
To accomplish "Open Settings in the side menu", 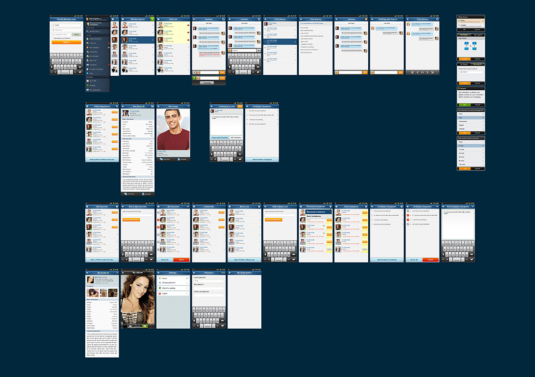I will click(x=97, y=85).
